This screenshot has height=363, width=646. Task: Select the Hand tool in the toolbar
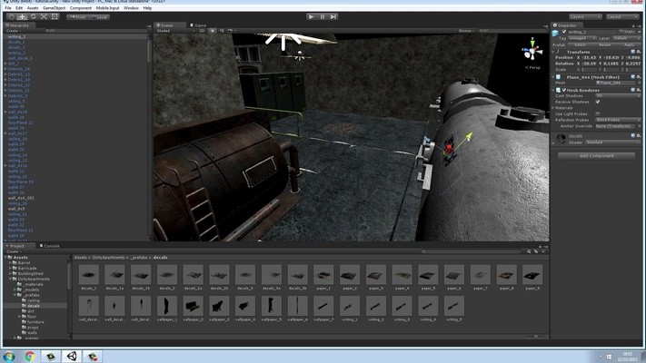pyautogui.click(x=11, y=17)
